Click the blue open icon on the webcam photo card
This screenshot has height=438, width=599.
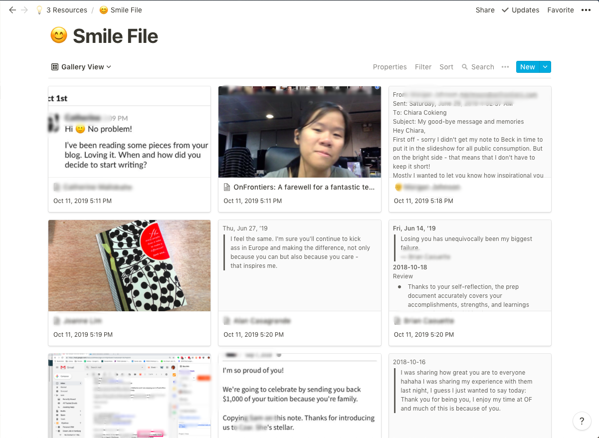(x=377, y=88)
